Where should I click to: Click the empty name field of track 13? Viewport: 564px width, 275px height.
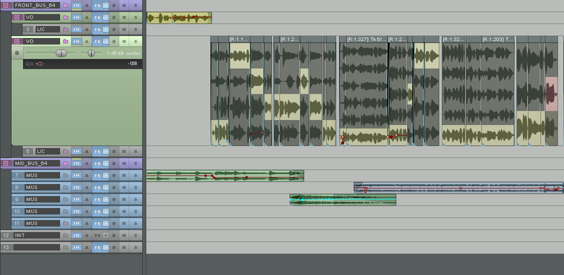tap(37, 247)
